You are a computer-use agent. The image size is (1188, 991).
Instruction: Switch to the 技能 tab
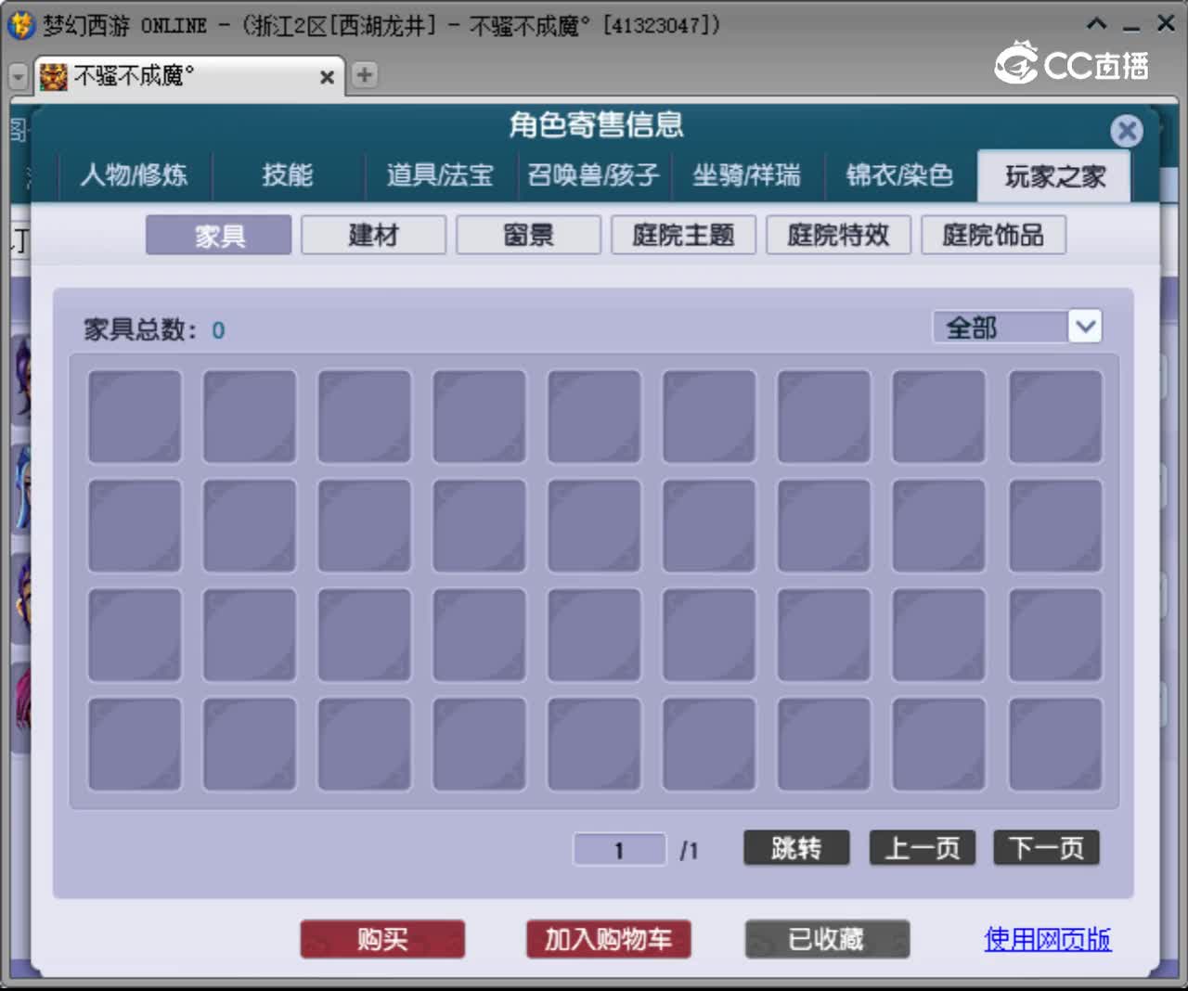(287, 174)
